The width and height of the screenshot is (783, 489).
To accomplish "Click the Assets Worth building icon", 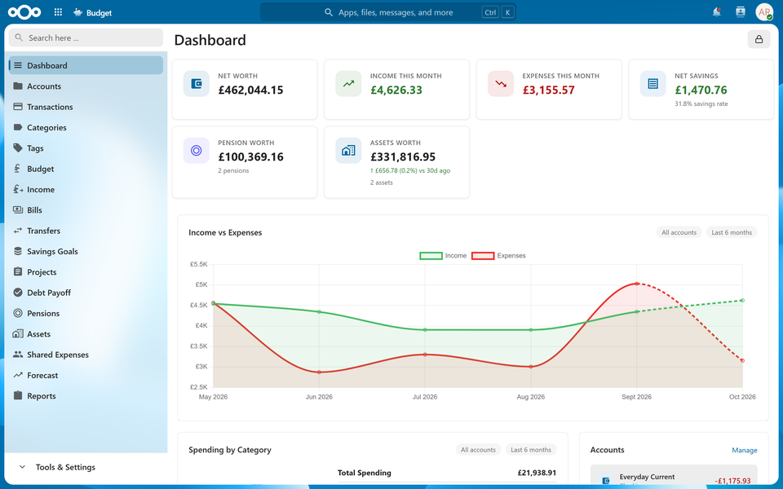I will pyautogui.click(x=348, y=151).
